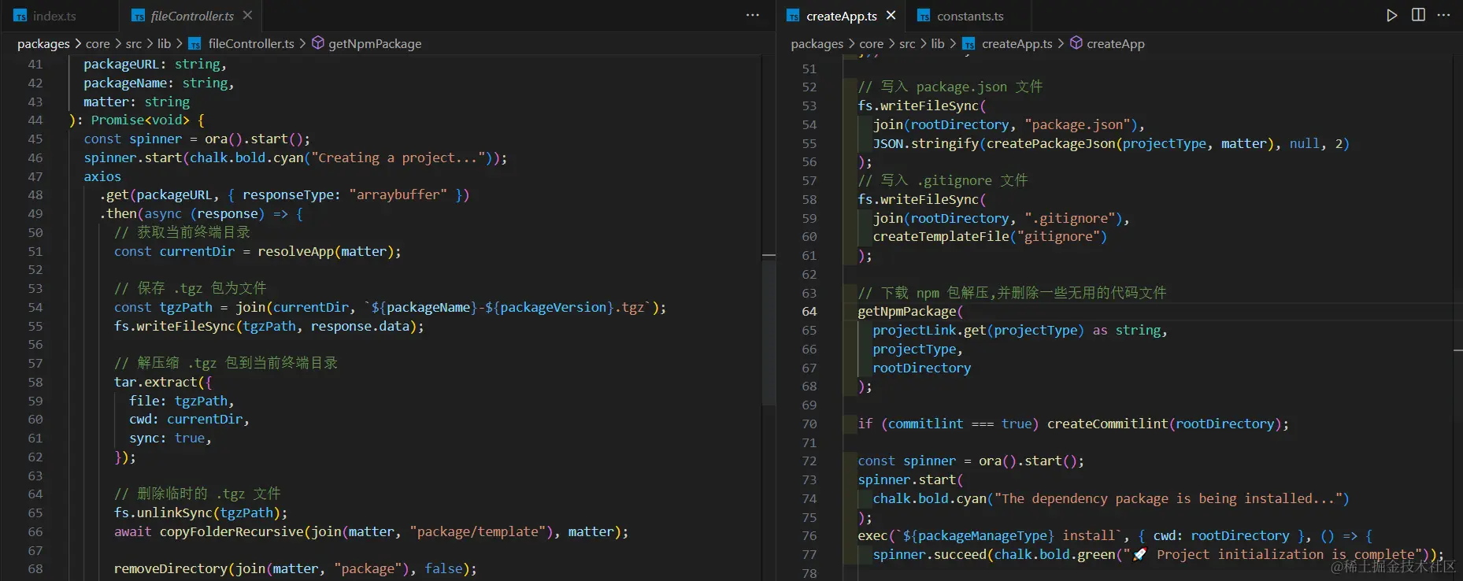The width and height of the screenshot is (1463, 581).
Task: Click 'Promise<void>' return type
Action: click(x=140, y=120)
